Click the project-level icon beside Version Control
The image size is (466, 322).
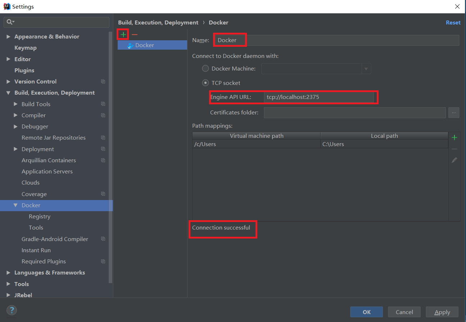(x=103, y=82)
